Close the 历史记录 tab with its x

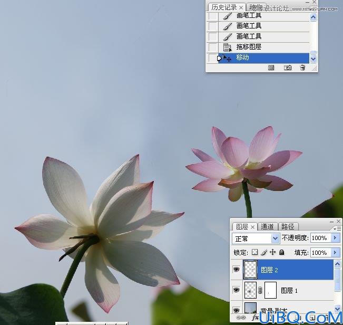(x=241, y=8)
